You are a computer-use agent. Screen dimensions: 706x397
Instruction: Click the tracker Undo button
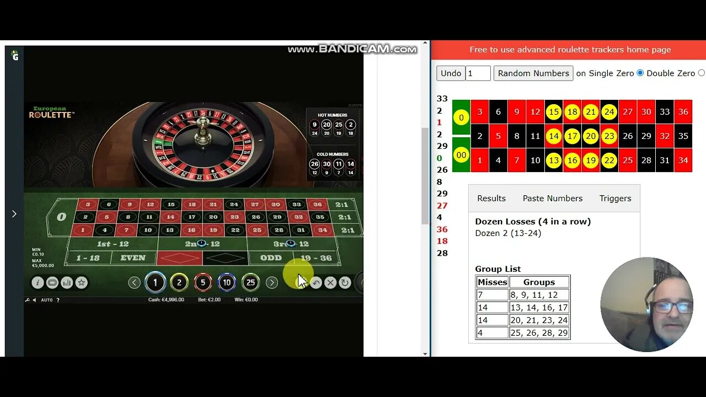point(451,73)
